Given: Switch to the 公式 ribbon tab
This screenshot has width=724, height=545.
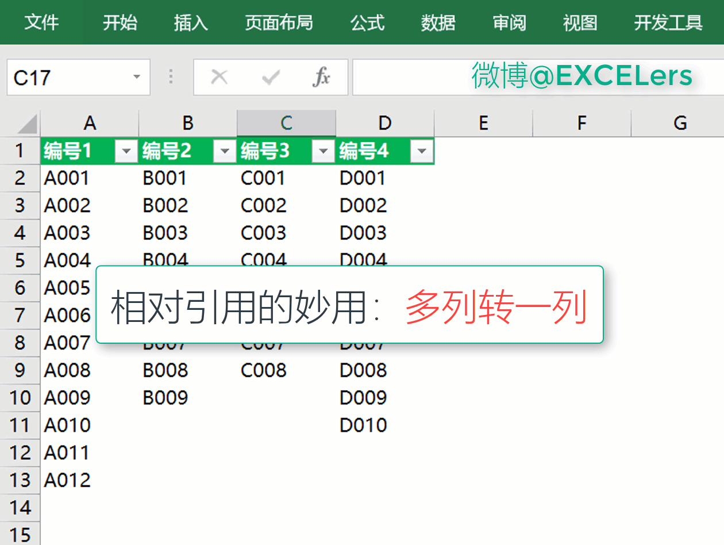Looking at the screenshot, I should point(367,22).
